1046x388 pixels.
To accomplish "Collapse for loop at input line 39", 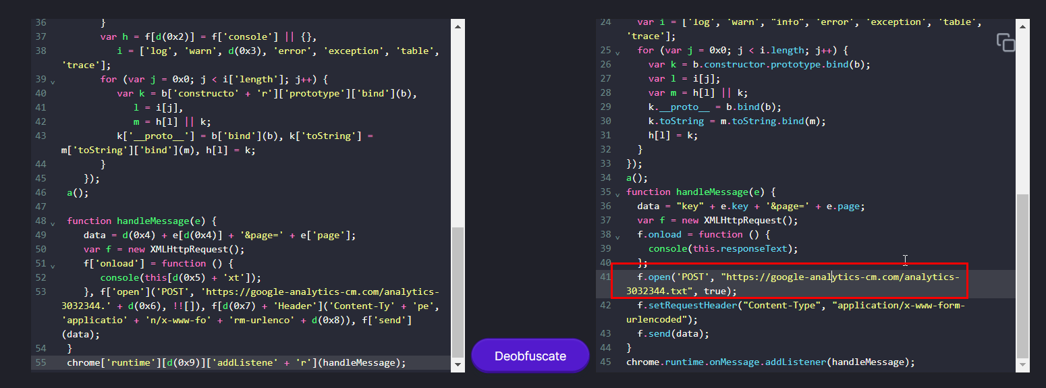I will [x=53, y=81].
